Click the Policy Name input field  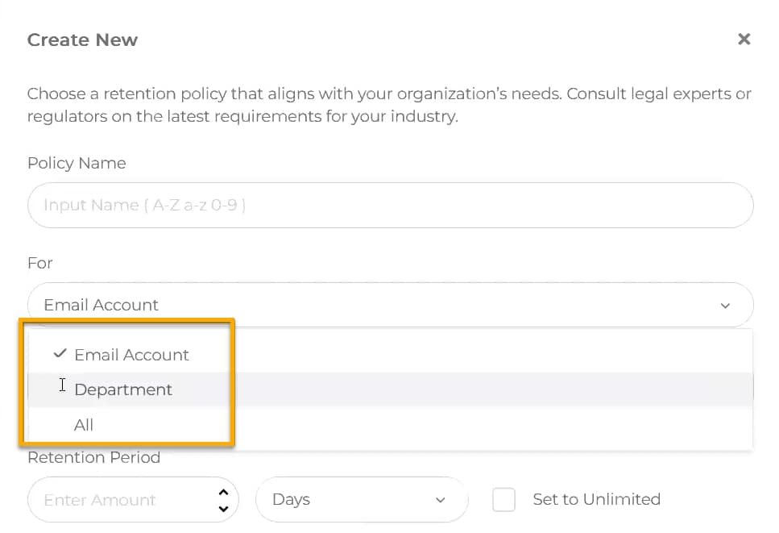pos(391,206)
